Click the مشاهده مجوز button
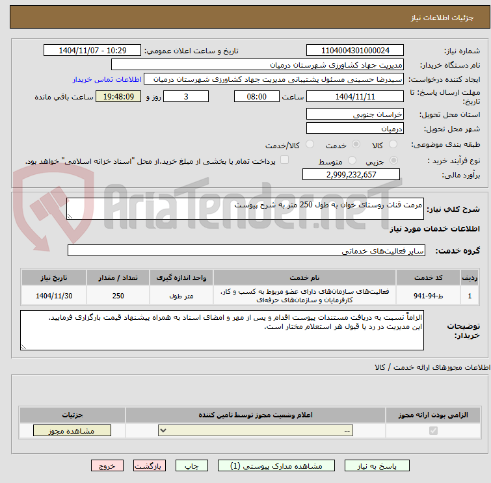Viewport: 491px width, 483px height. point(72,431)
